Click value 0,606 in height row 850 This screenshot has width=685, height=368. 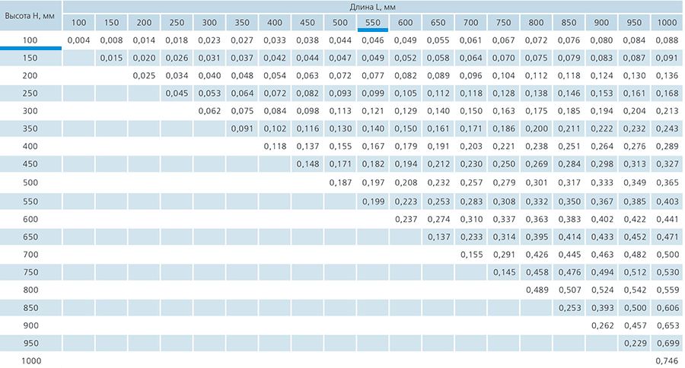point(667,308)
